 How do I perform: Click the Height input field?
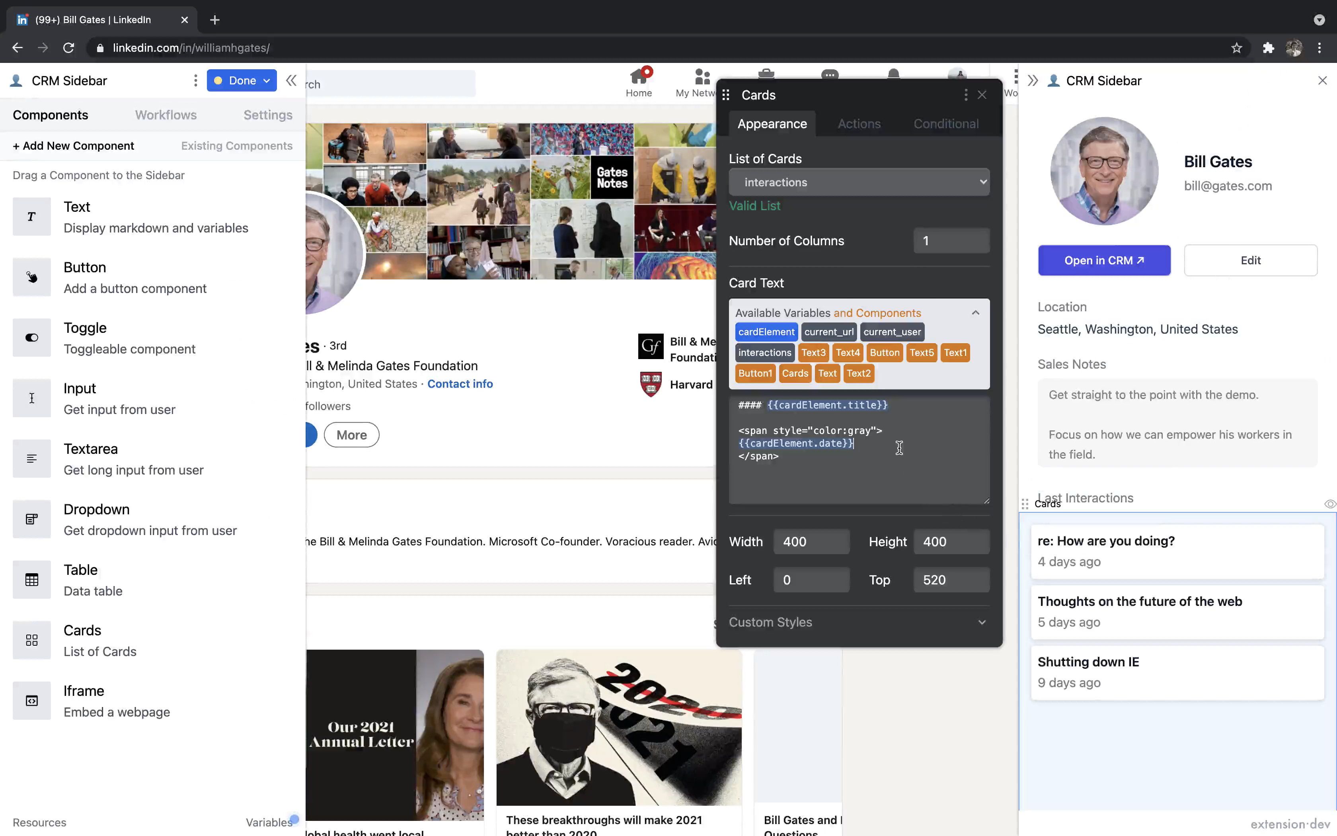click(x=951, y=542)
